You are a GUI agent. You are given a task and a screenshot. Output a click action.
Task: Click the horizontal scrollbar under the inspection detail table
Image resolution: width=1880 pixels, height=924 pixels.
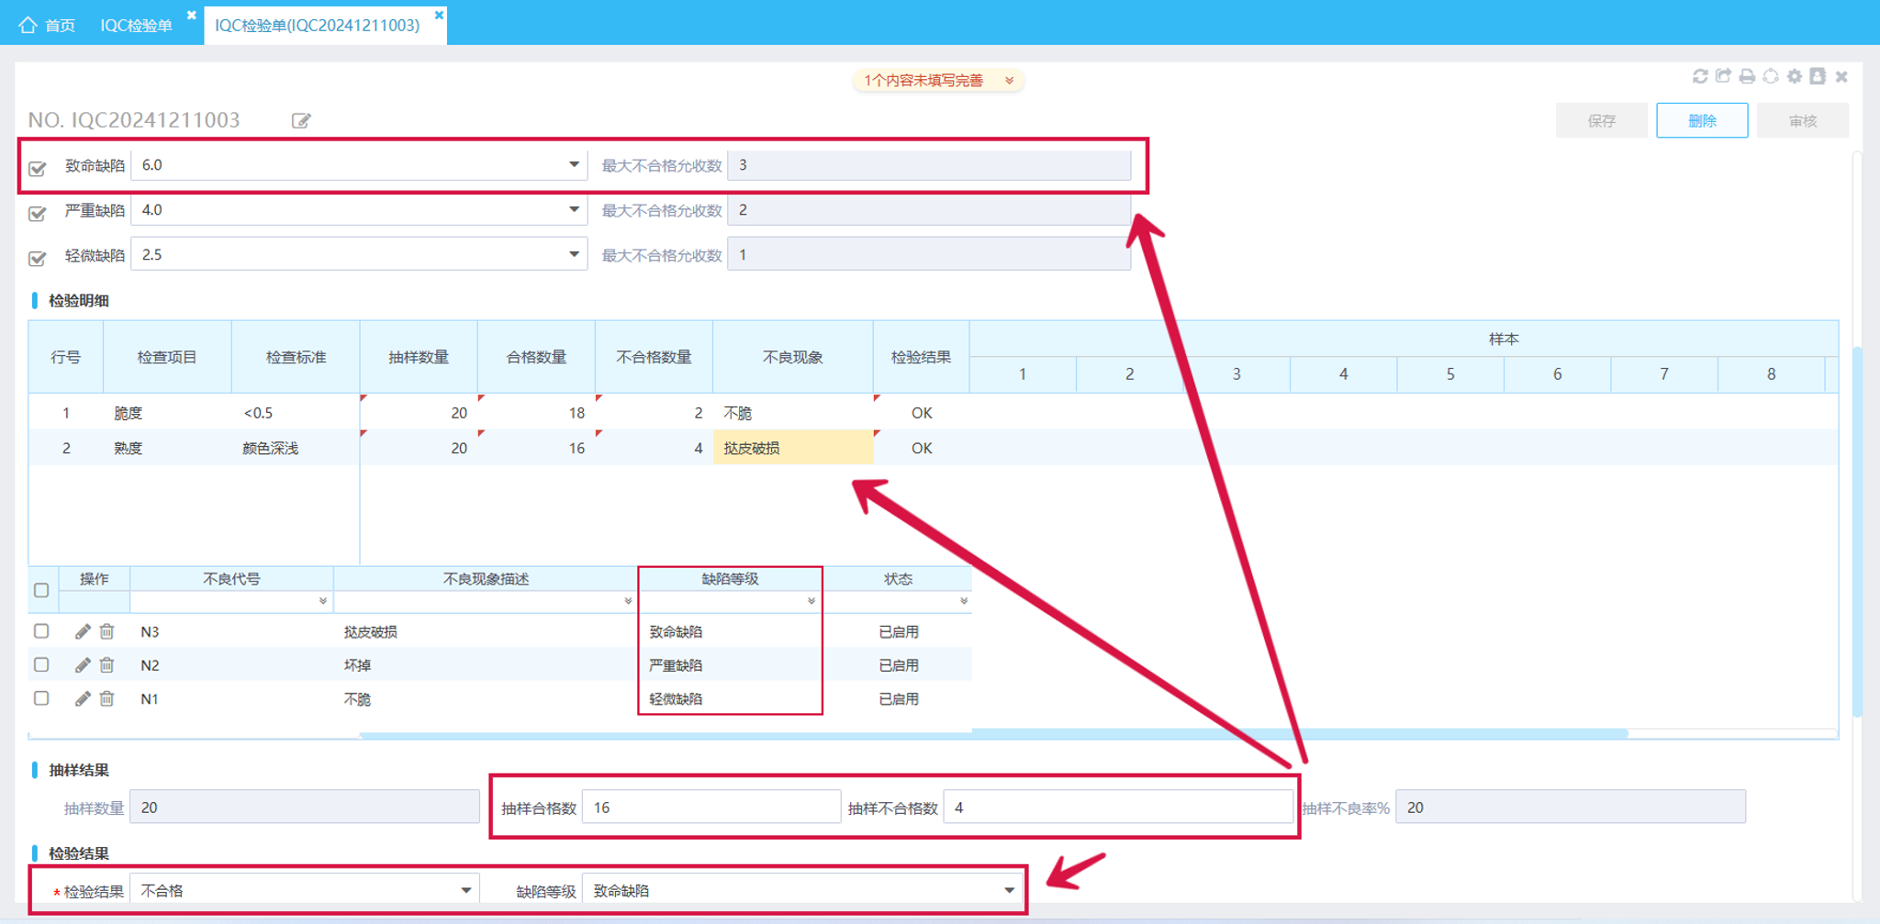[993, 734]
